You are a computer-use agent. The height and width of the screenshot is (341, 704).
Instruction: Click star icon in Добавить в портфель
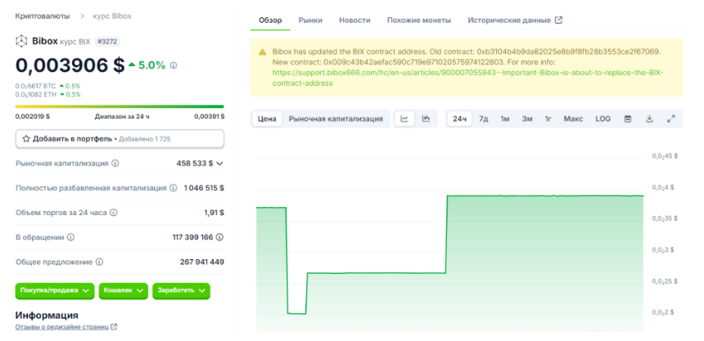[x=26, y=139]
